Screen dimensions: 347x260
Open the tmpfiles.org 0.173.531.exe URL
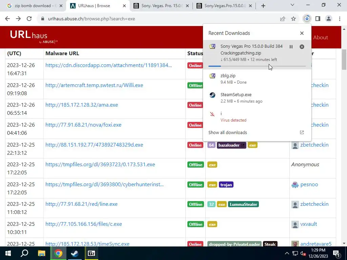pos(100,165)
